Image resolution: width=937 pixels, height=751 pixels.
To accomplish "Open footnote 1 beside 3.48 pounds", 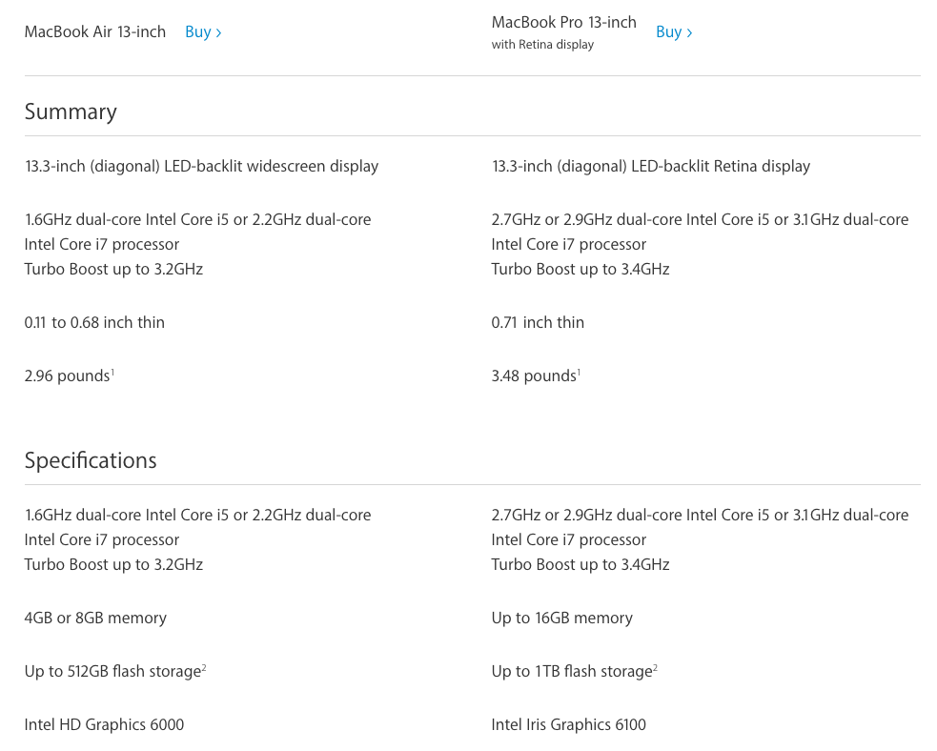I will pos(579,372).
